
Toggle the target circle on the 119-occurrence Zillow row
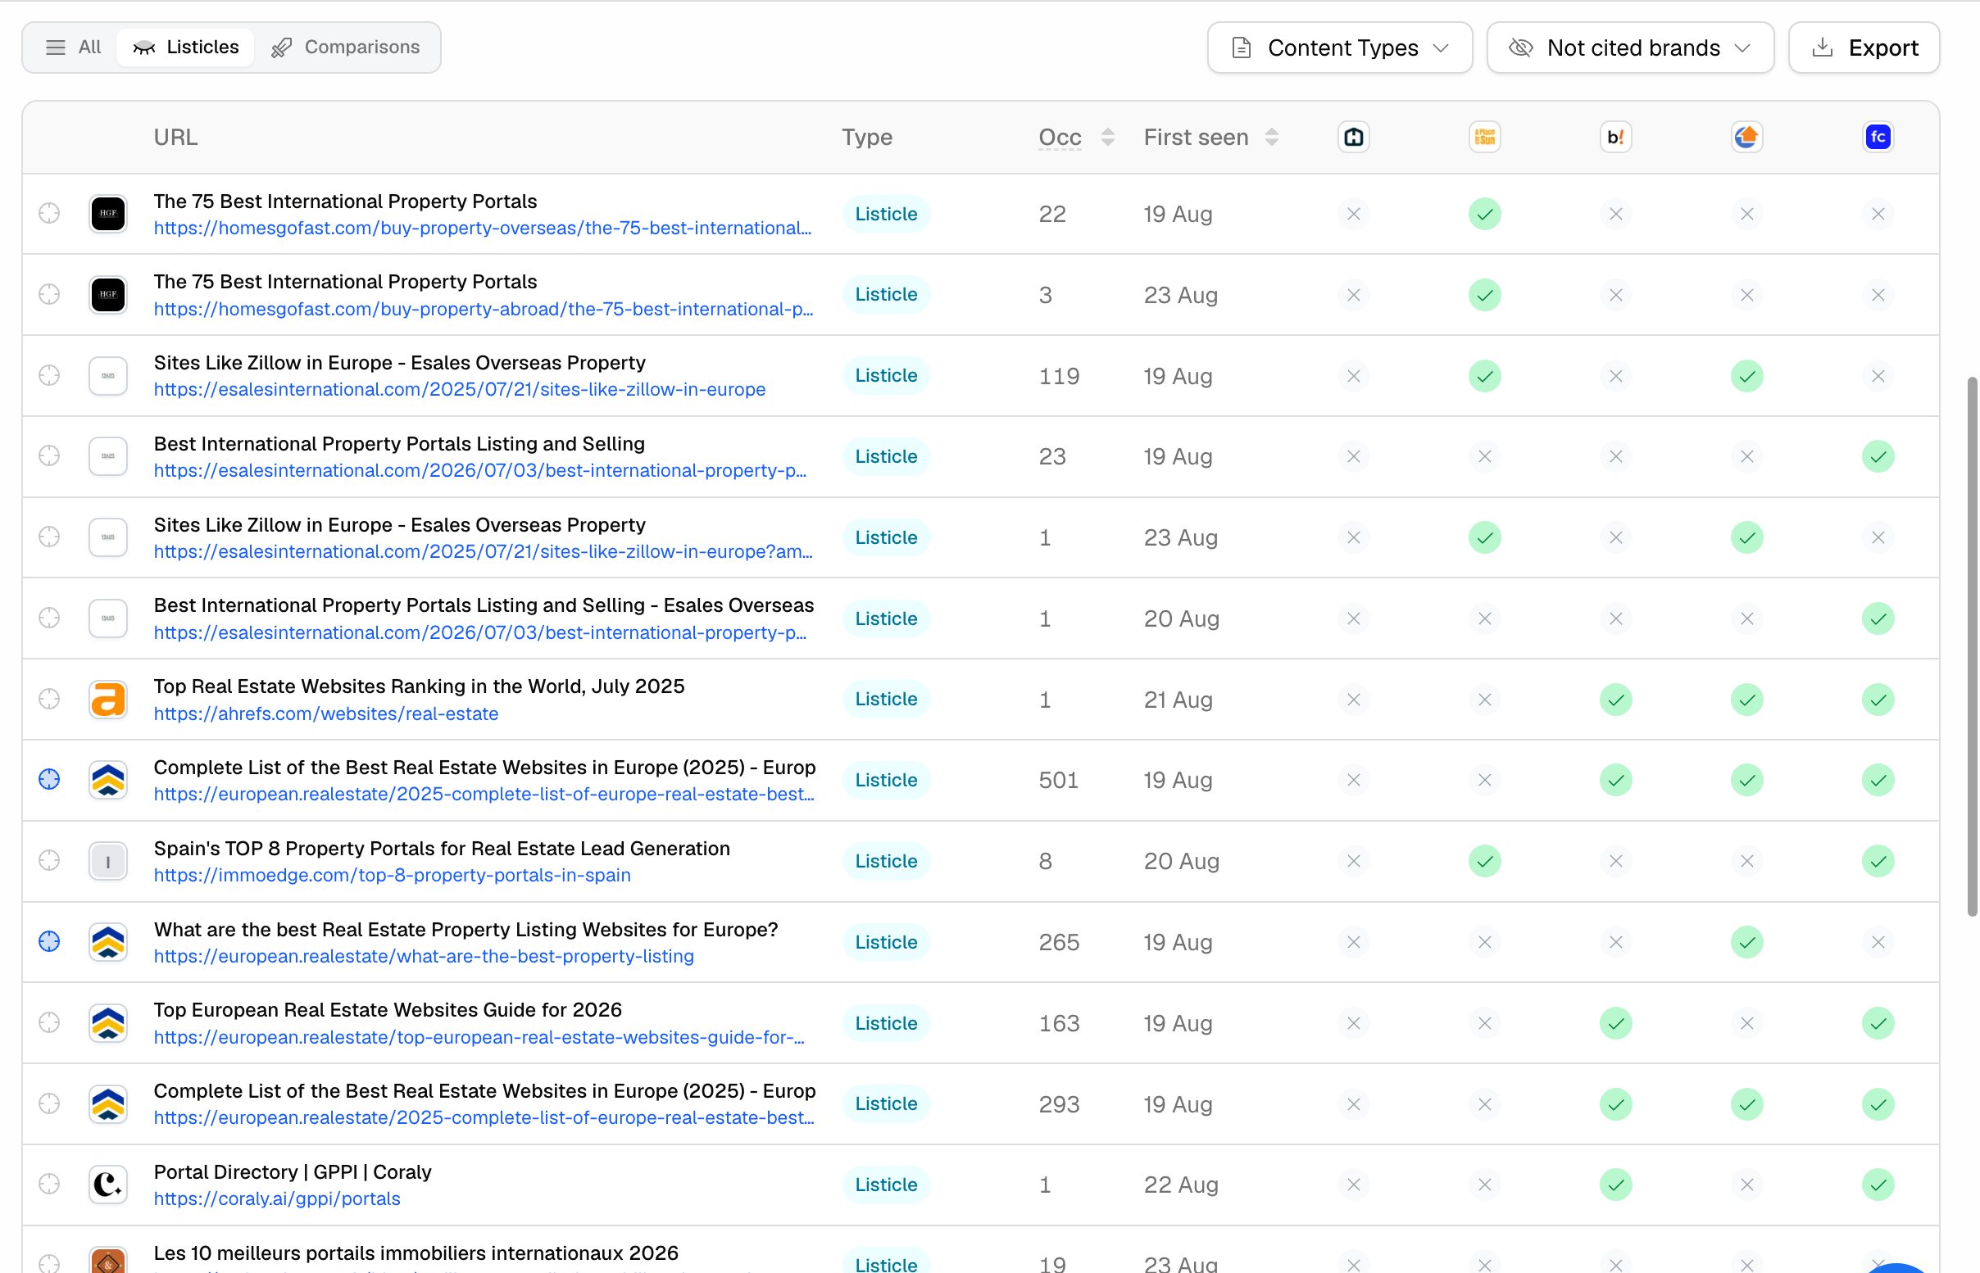(50, 375)
